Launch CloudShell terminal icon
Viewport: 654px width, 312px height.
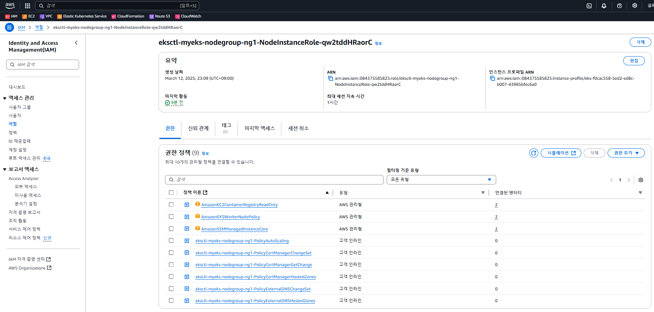589,6
